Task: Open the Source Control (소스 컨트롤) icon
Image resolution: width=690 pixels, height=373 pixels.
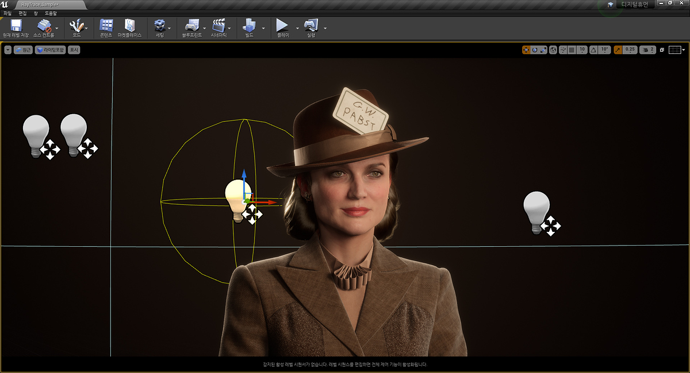Action: [x=44, y=25]
